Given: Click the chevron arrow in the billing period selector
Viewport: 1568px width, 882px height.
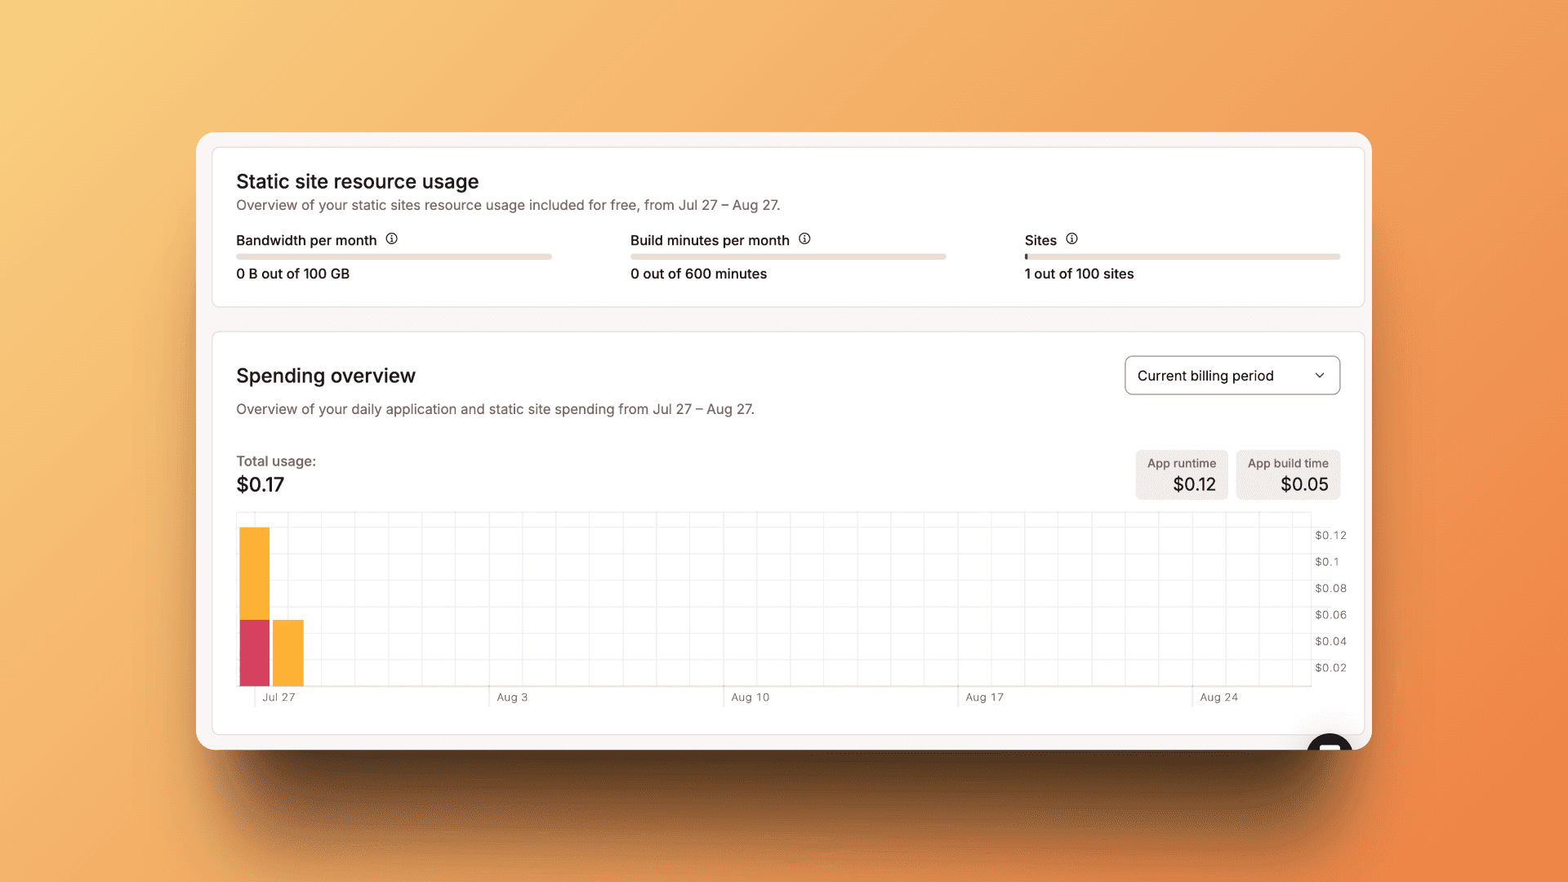Looking at the screenshot, I should 1320,376.
